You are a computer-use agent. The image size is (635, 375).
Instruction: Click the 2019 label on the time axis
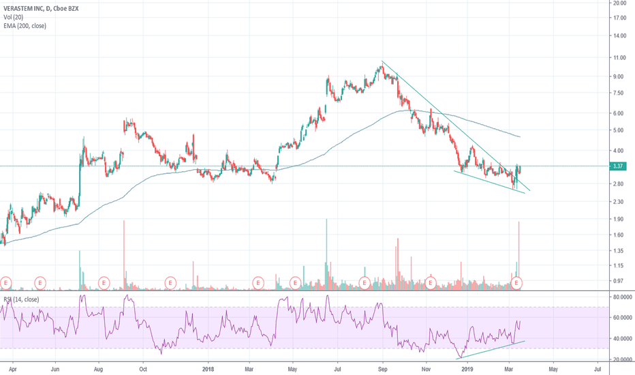coord(467,370)
